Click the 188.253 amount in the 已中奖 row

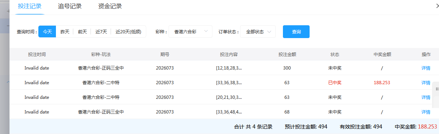coord(382,82)
